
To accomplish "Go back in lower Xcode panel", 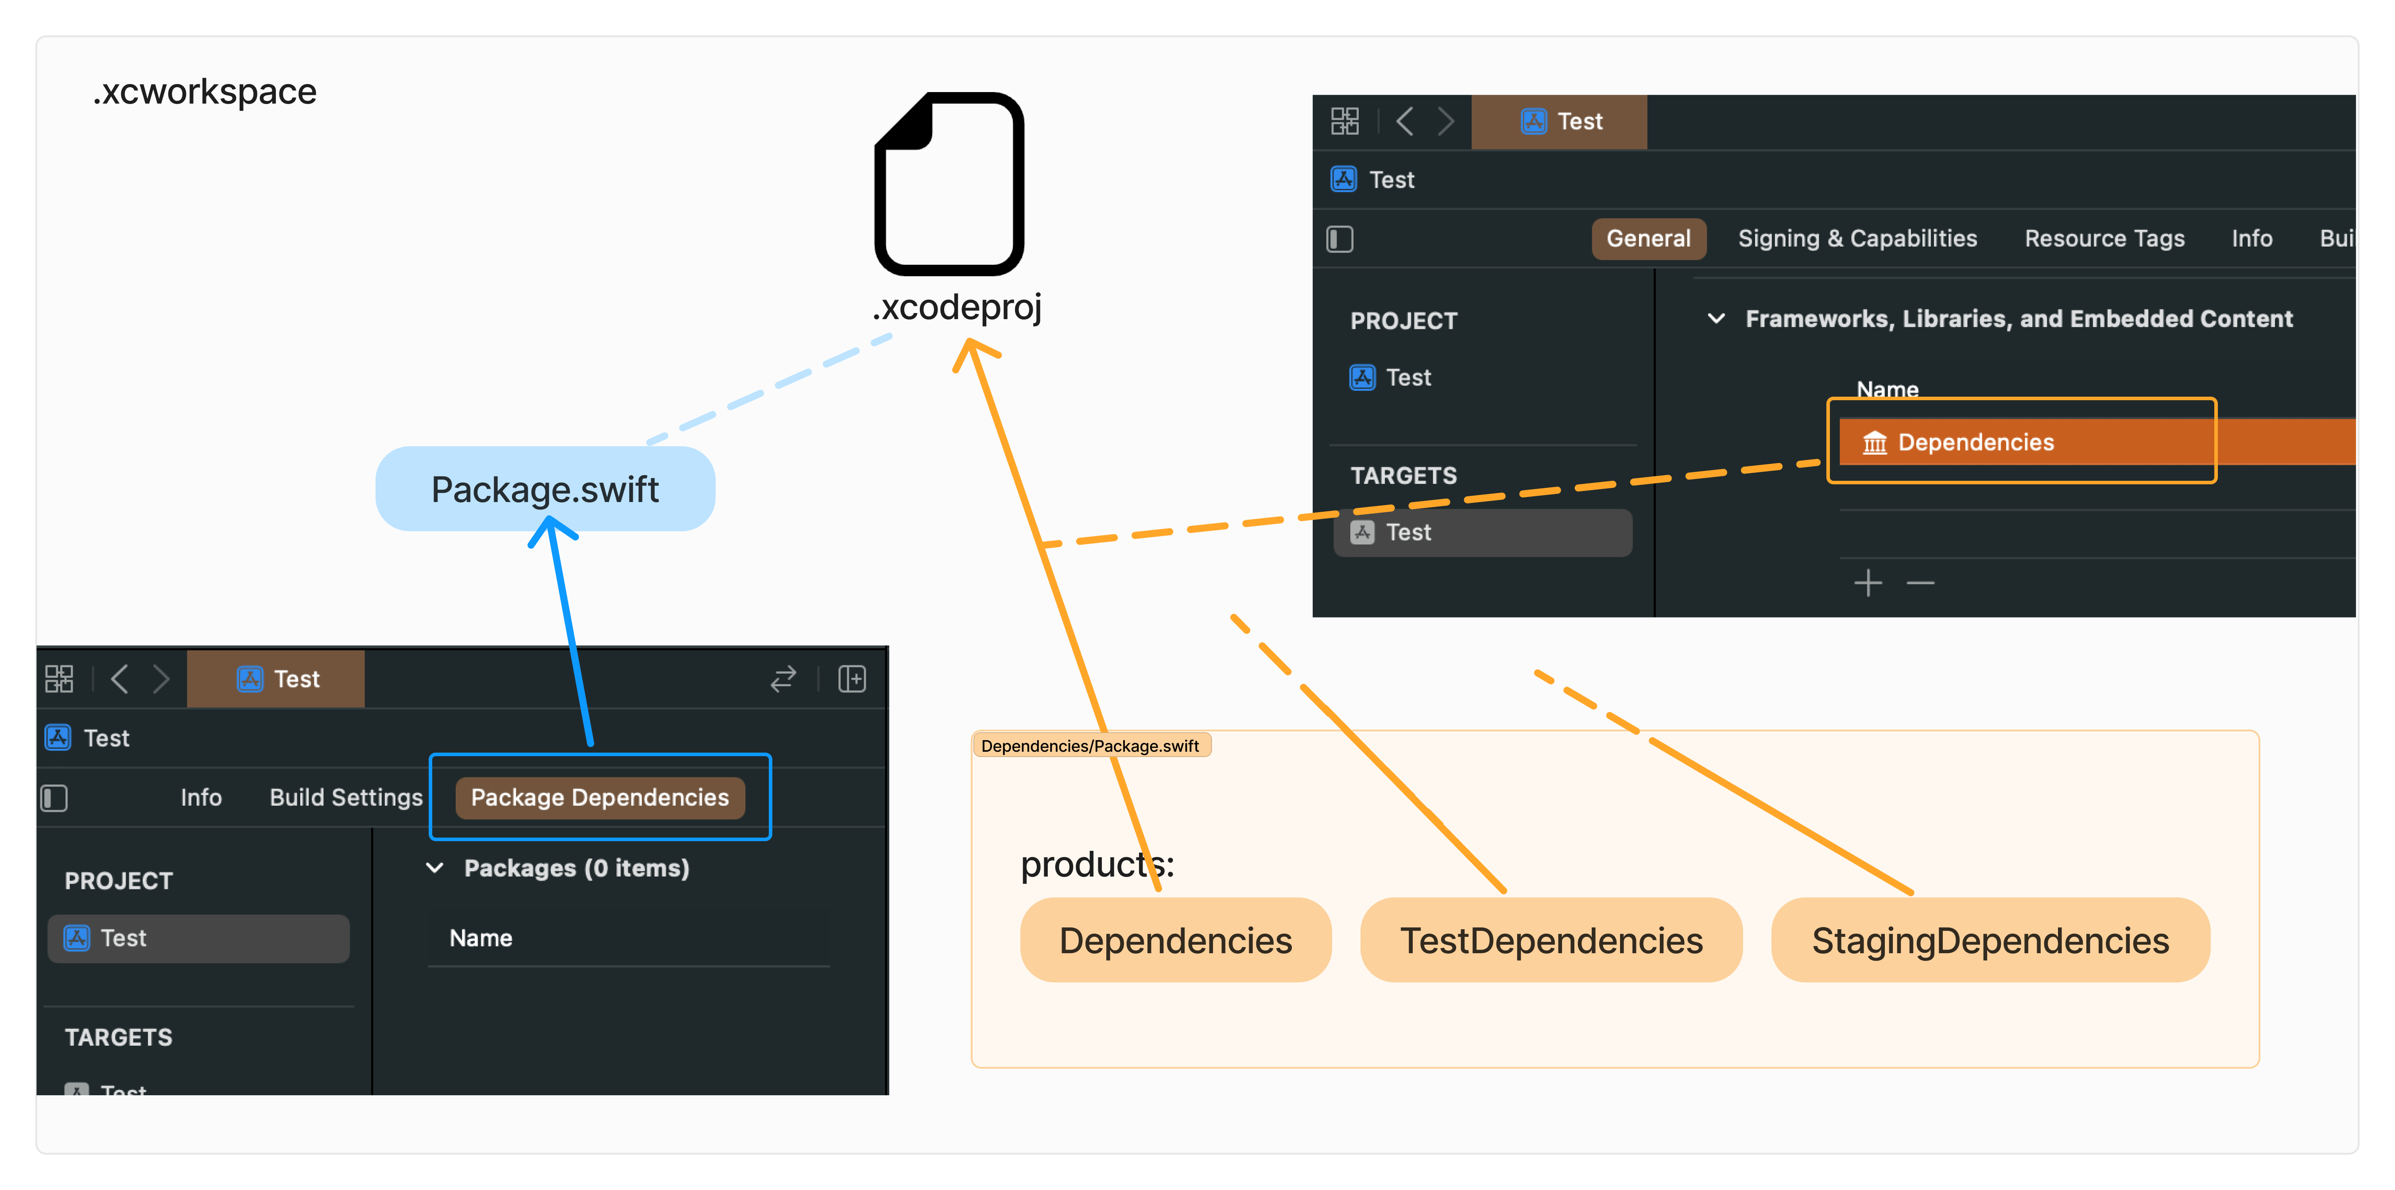I will [119, 679].
